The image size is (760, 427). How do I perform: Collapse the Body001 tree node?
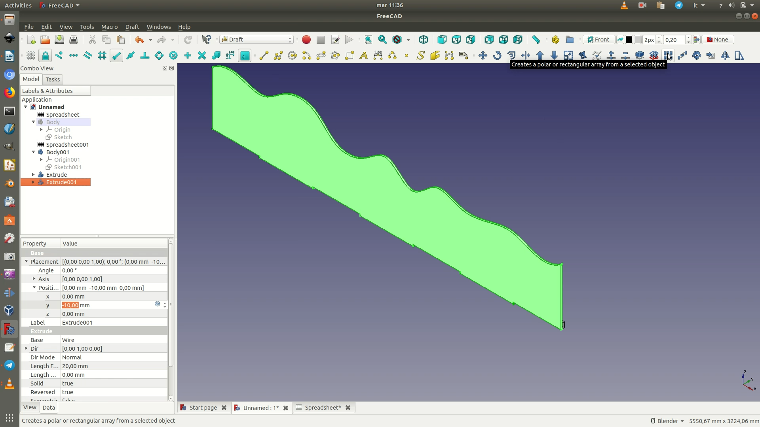click(34, 152)
